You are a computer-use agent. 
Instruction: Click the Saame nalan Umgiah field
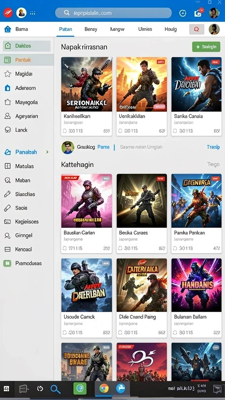(x=141, y=147)
